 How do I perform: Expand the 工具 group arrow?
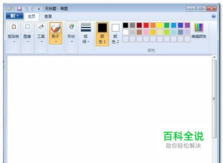(x=41, y=42)
